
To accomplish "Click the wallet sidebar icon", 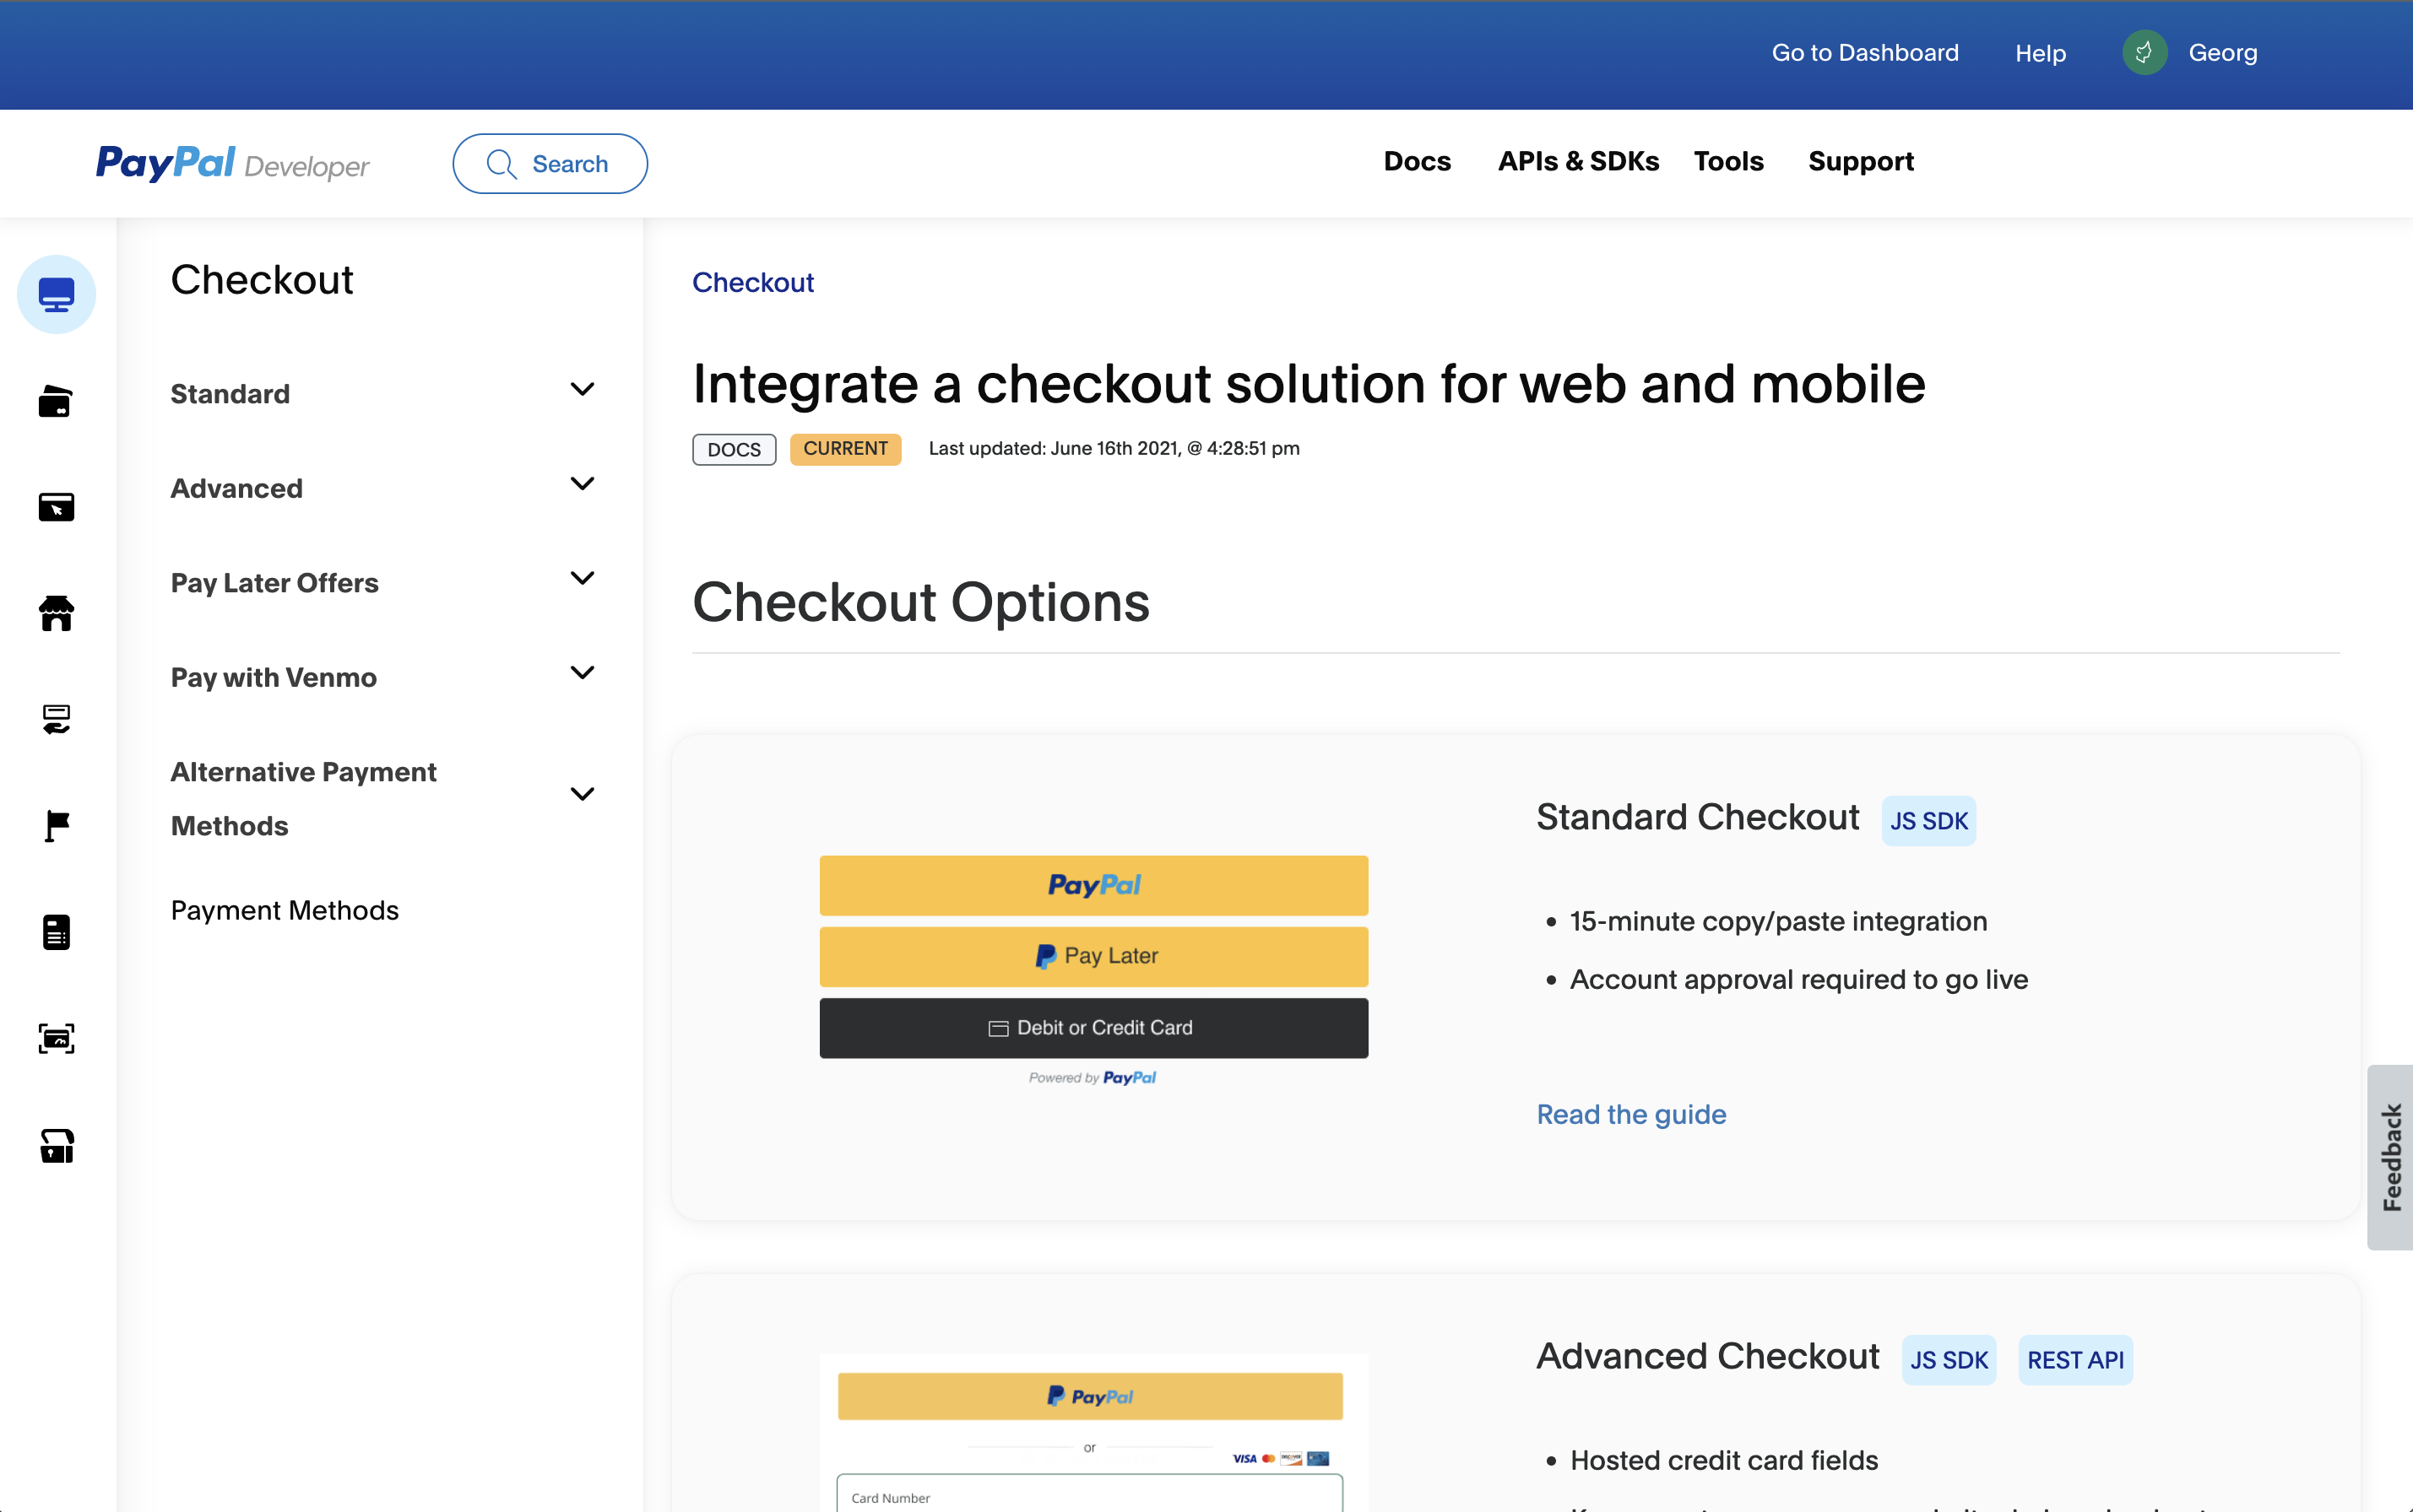I will (56, 401).
